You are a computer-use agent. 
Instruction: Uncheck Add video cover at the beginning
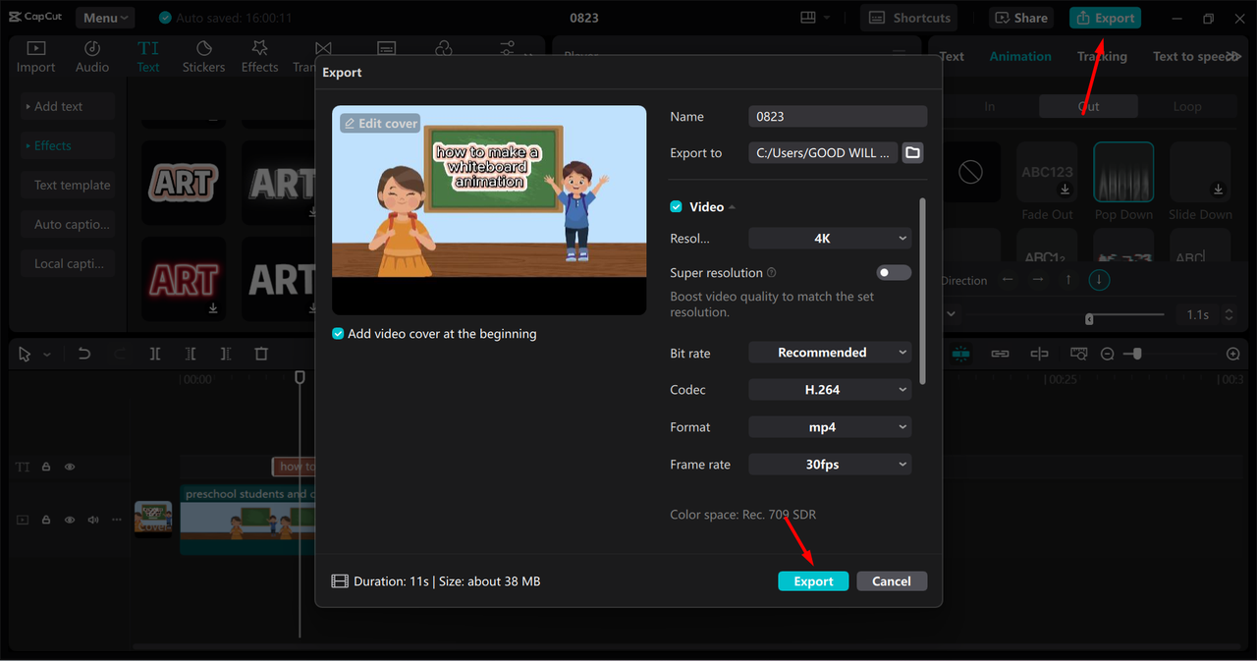point(338,334)
